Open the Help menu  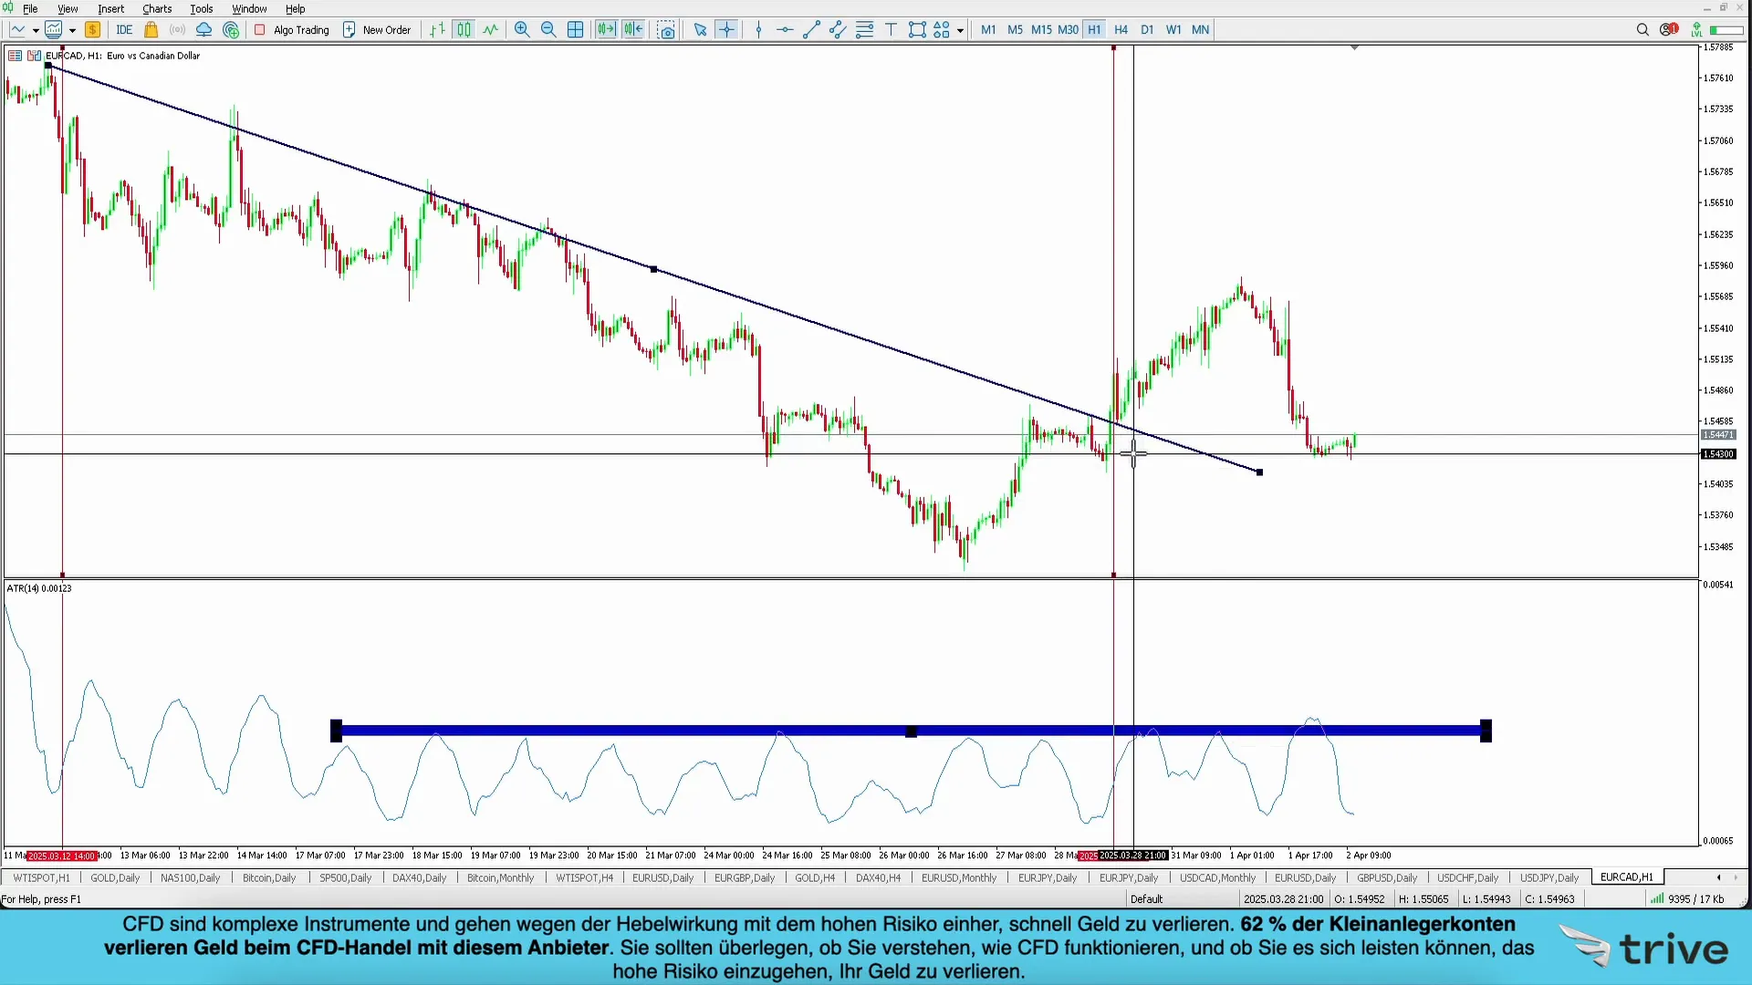pyautogui.click(x=295, y=8)
